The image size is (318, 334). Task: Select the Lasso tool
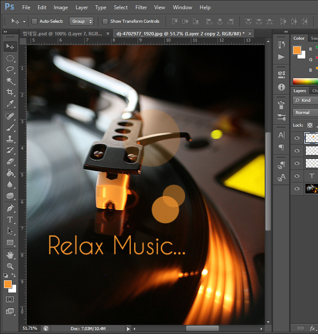tap(10, 69)
